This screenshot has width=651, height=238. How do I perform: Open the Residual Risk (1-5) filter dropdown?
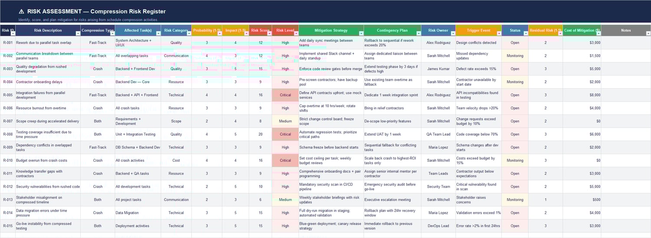pos(560,33)
